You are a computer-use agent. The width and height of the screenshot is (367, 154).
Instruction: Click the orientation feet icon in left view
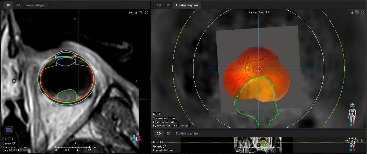click(136, 138)
